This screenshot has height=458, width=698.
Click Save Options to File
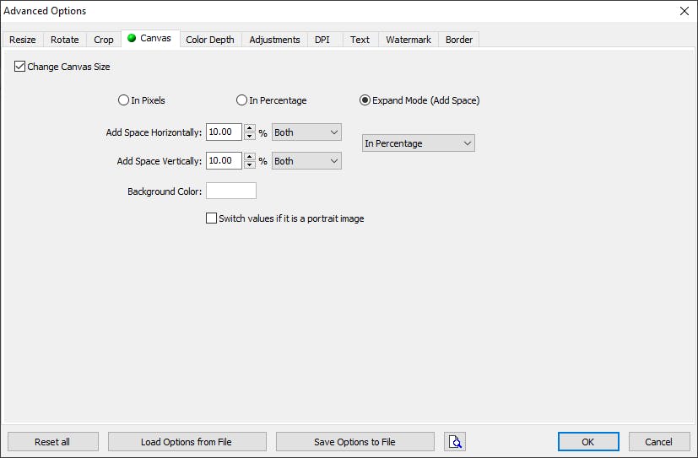[354, 442]
